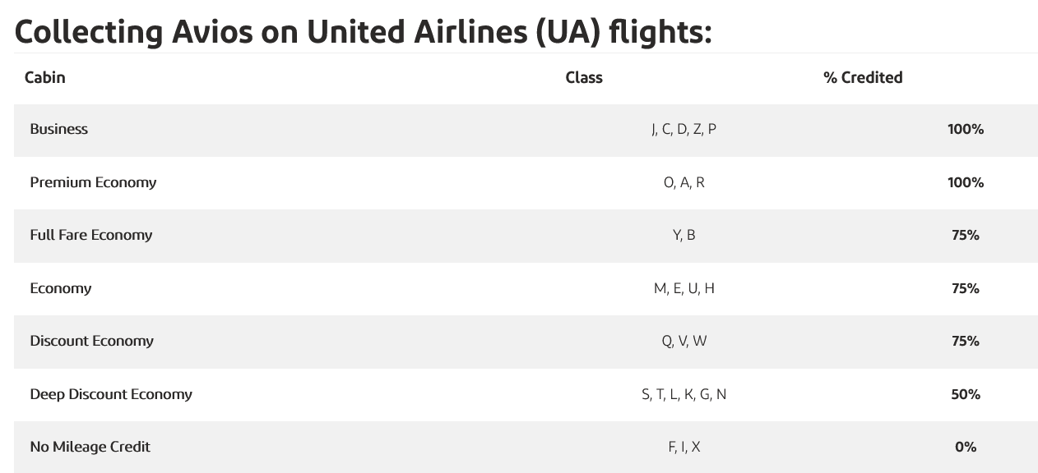
Task: Click fare classes 'O, A, R'
Action: coord(684,182)
